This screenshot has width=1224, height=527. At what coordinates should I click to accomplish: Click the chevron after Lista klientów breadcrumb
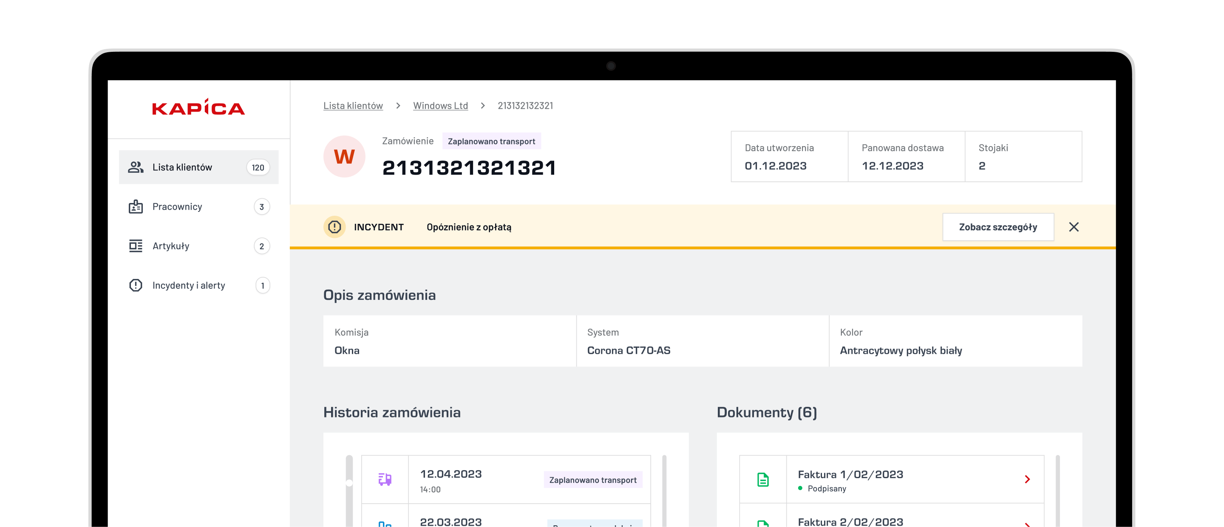click(x=398, y=105)
